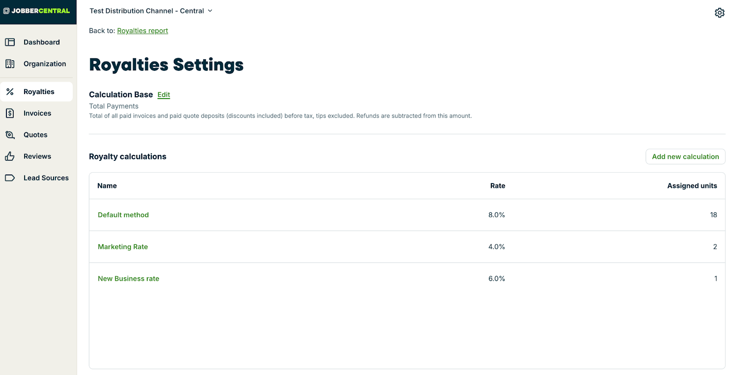Open Invoices from the sidebar menu
This screenshot has width=731, height=375.
[38, 113]
